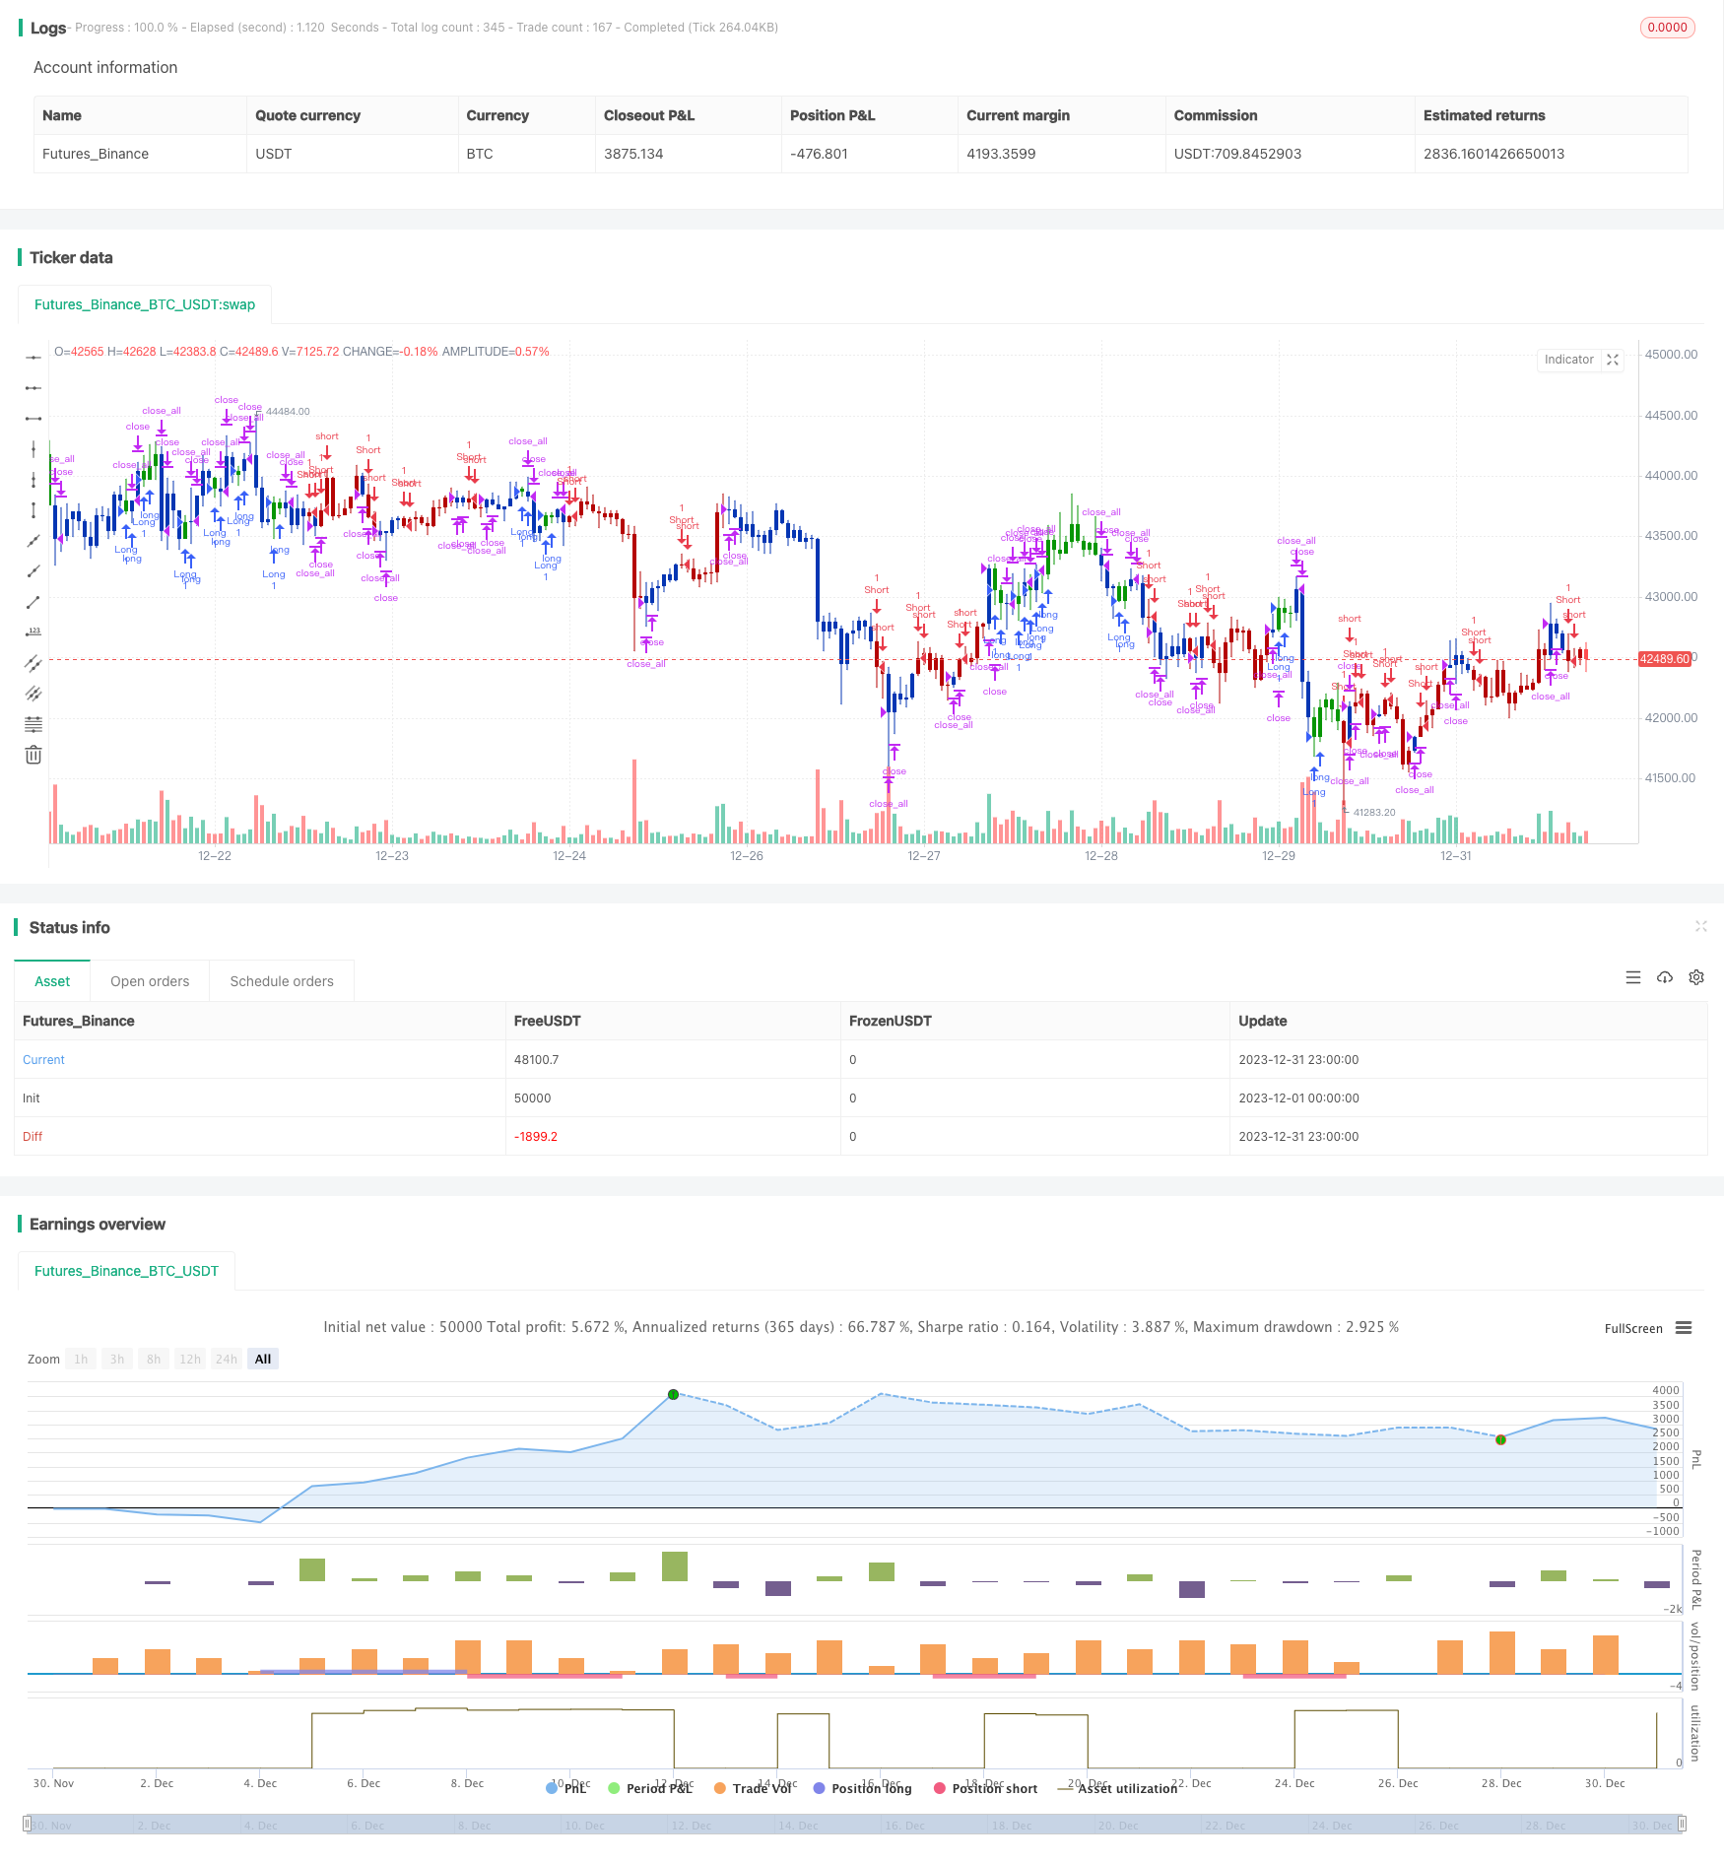
Task: Set the earnings chart zoom to 12h
Action: (x=190, y=1359)
